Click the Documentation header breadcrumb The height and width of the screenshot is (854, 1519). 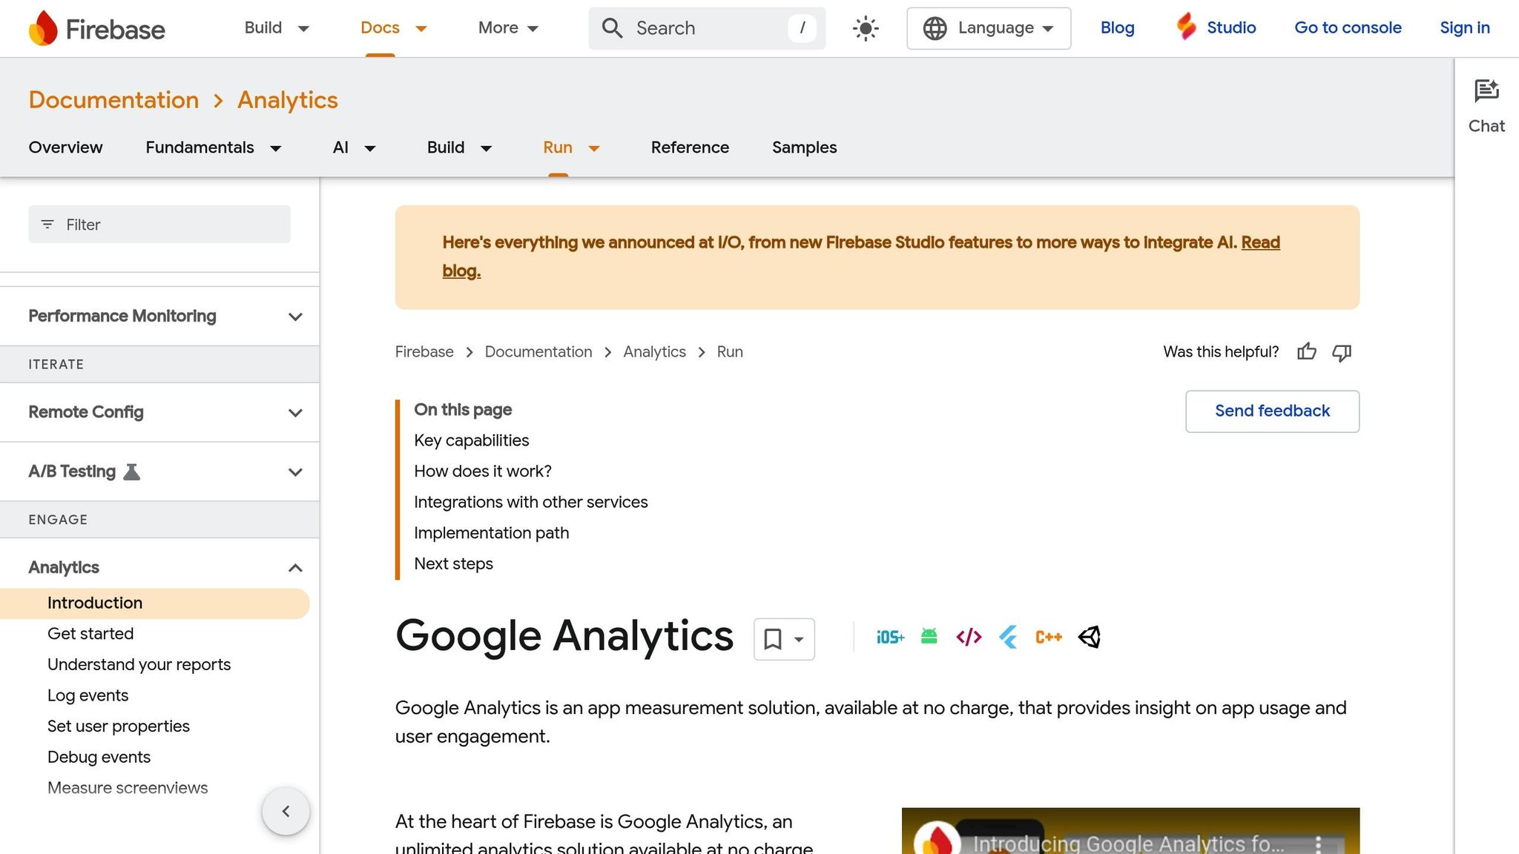point(113,100)
